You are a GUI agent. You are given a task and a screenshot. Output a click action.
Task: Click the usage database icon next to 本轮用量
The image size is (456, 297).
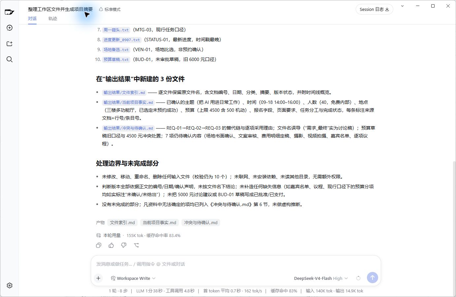98,235
